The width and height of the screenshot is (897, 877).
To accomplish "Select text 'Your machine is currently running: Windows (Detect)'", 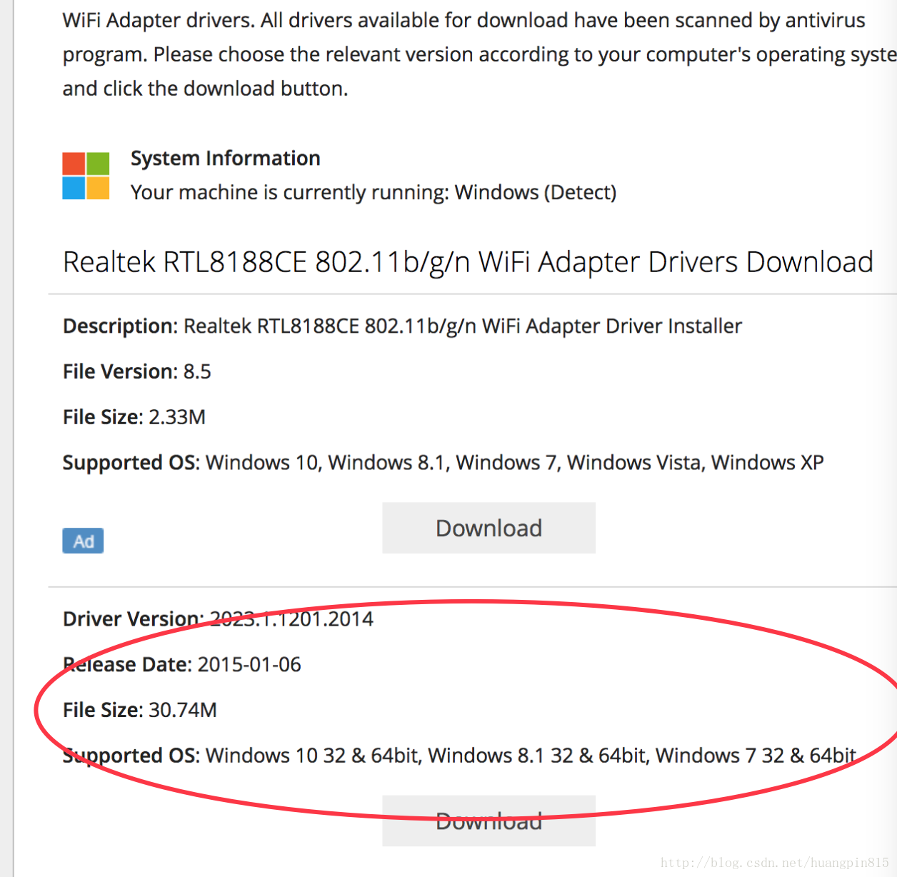I will [x=374, y=192].
